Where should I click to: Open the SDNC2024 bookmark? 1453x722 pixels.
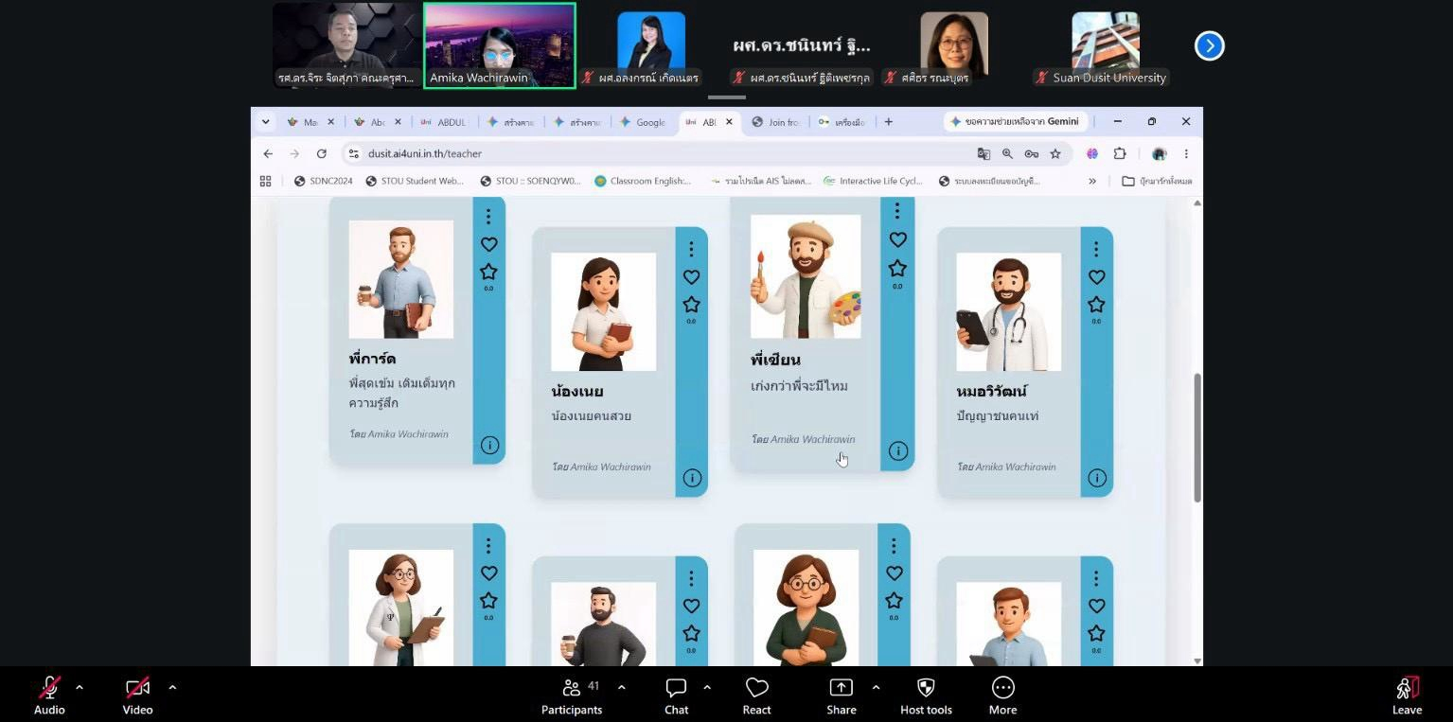pyautogui.click(x=324, y=181)
